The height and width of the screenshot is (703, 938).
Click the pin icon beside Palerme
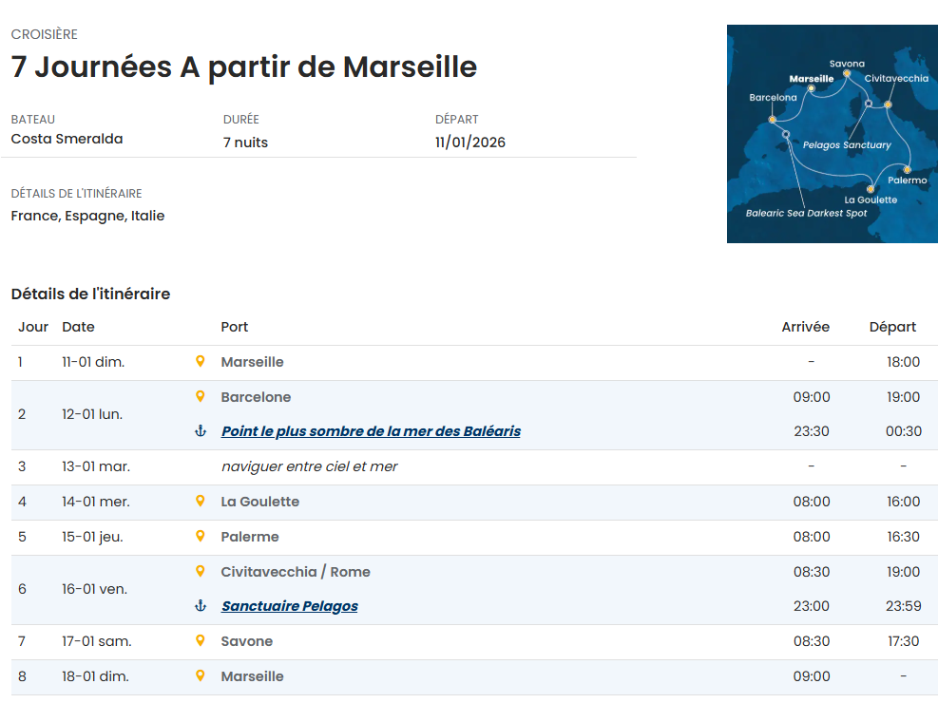tap(200, 537)
